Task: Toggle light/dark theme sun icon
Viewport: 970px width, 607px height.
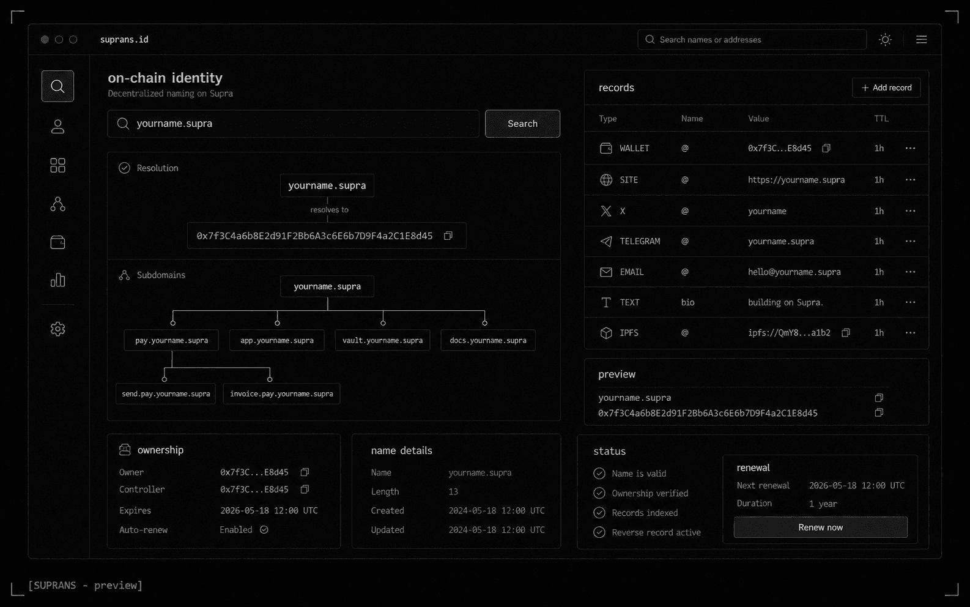Action: coord(885,40)
